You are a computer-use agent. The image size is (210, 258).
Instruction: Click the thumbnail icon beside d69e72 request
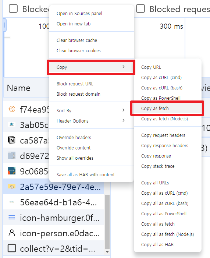click(12, 155)
